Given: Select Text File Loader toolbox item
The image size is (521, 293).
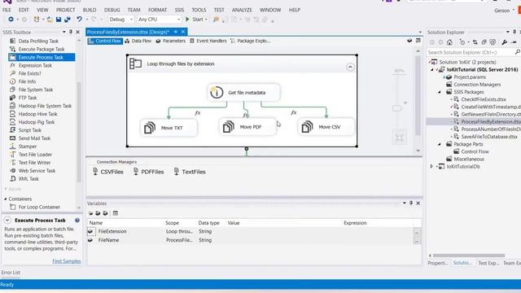Looking at the screenshot, I should pos(35,155).
